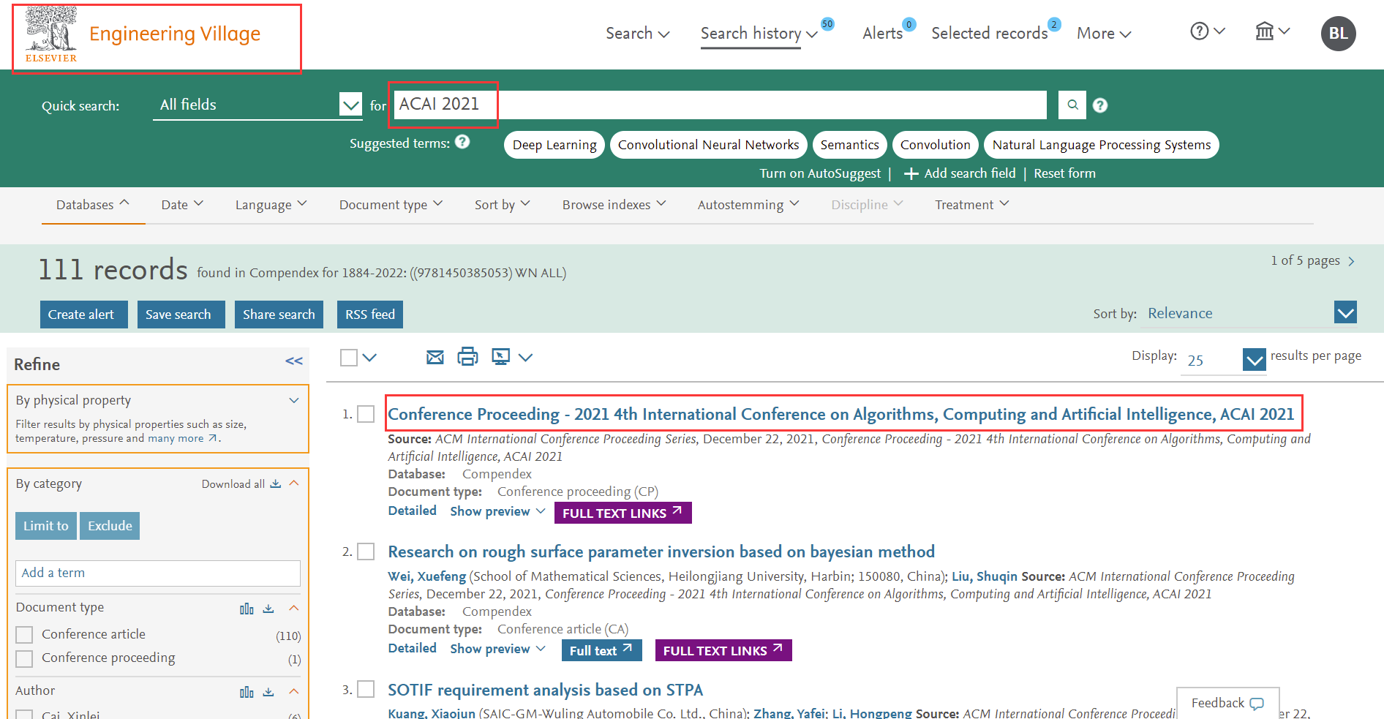Click the Share search button
This screenshot has height=719, width=1384.
279,315
